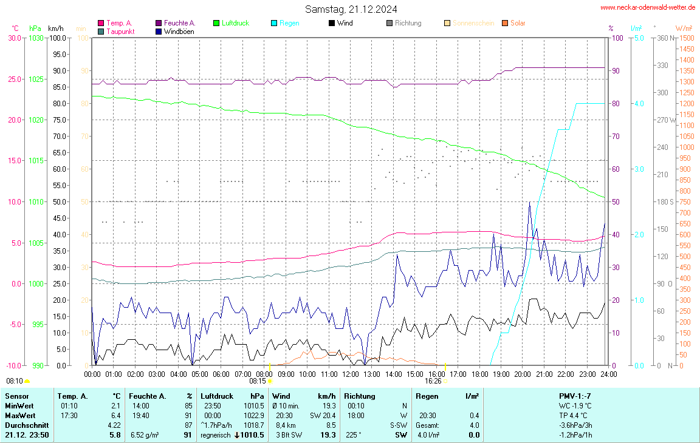Screen dimensions: 700x443
Task: Click the green Luftdruck legend square
Action: (x=216, y=23)
